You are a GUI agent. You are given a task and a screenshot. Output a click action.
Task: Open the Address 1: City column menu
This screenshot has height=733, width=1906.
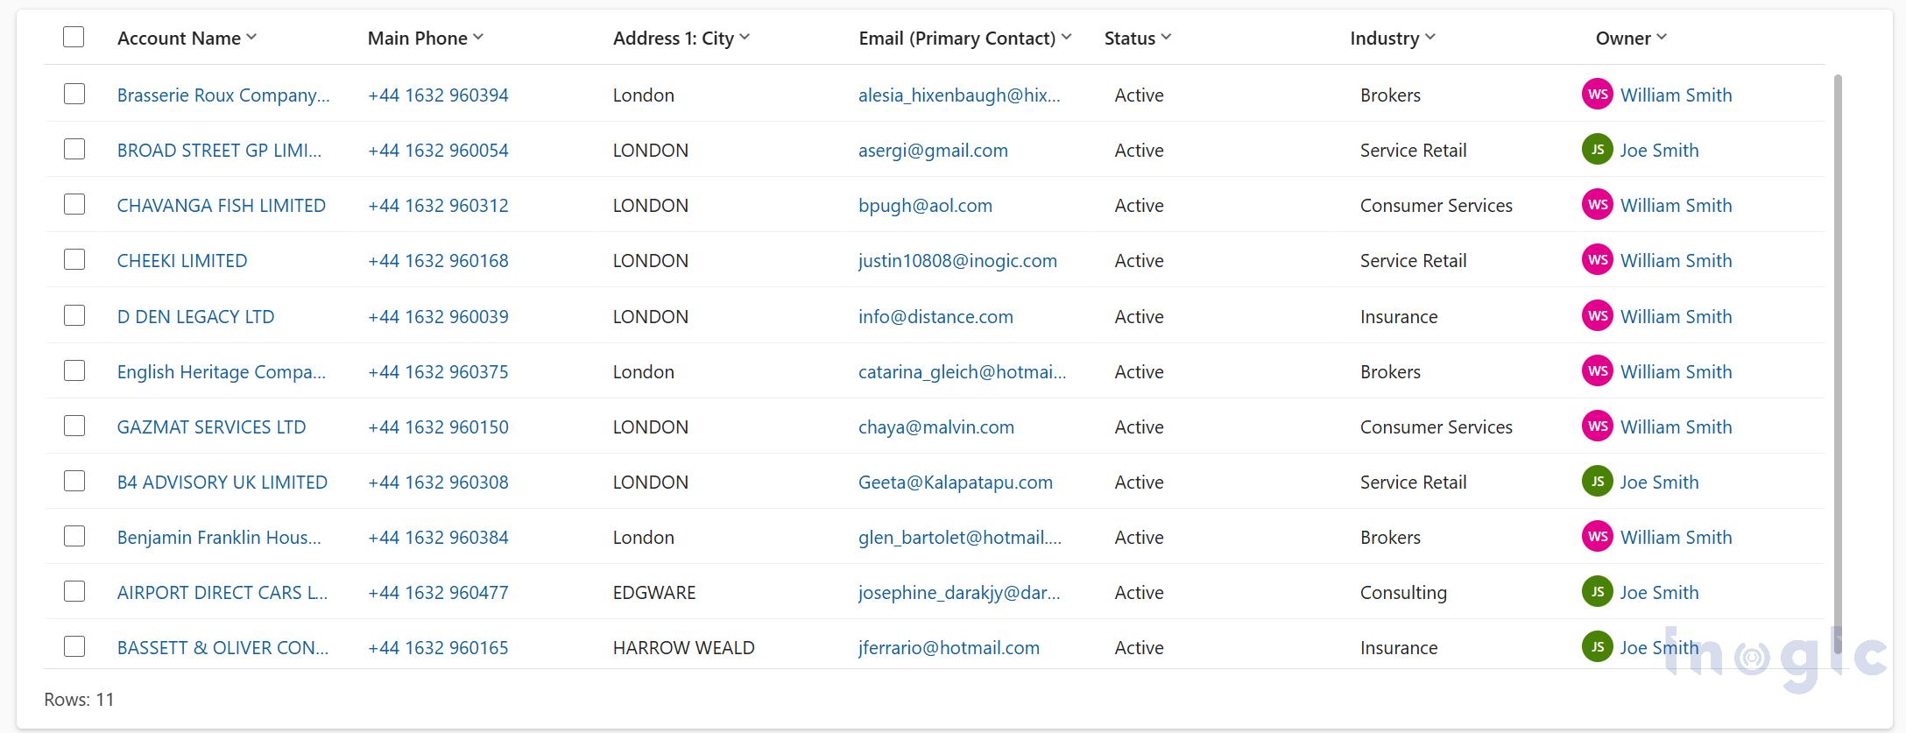(x=745, y=38)
